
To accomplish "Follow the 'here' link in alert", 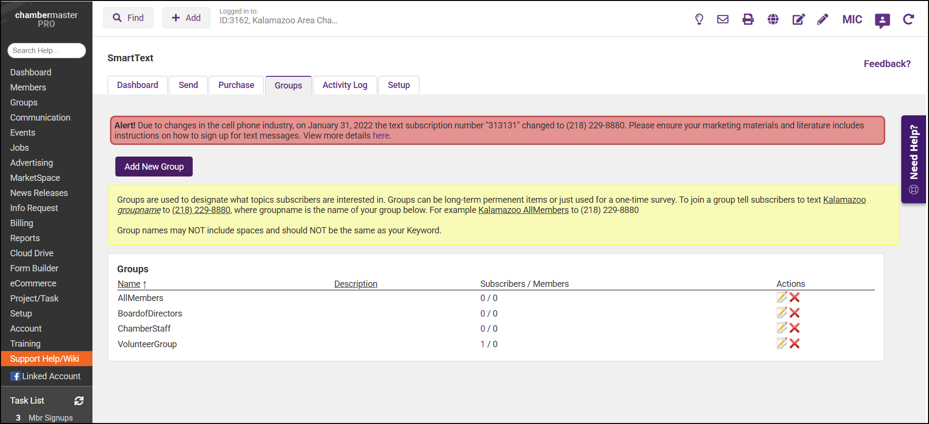I will coord(381,136).
